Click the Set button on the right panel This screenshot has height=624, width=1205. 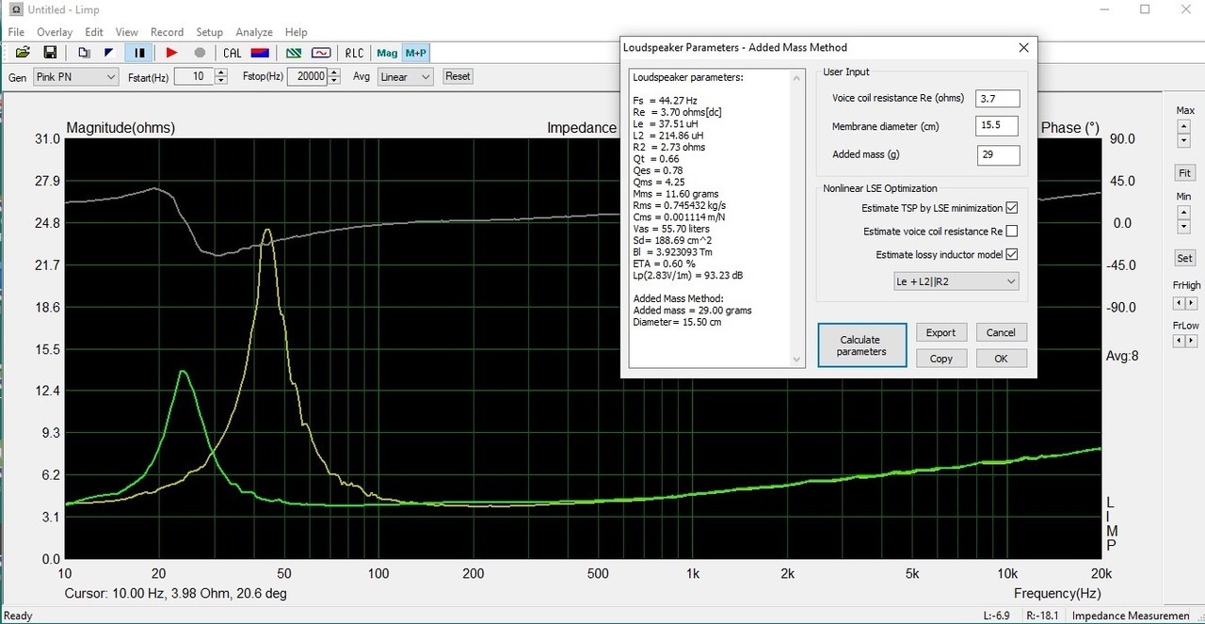1184,258
